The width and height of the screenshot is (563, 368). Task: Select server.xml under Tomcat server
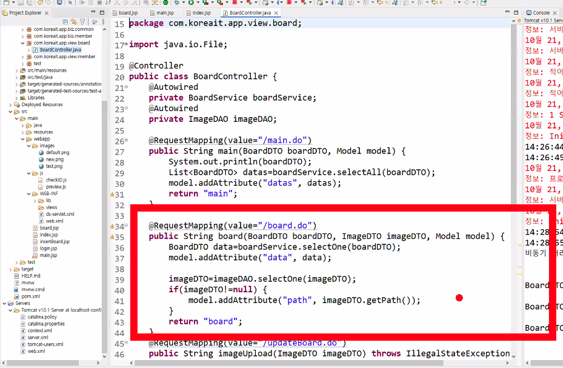34,338
